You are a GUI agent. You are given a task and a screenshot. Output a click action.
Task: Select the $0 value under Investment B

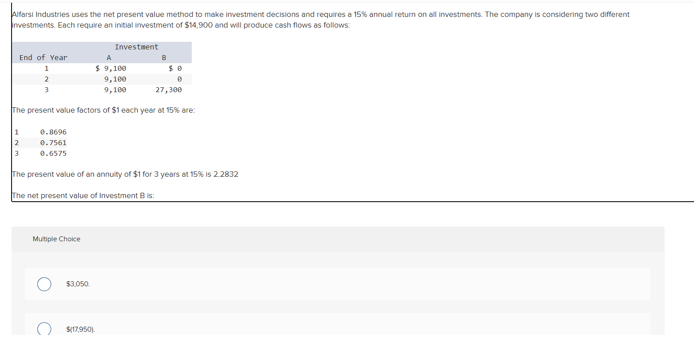175,68
